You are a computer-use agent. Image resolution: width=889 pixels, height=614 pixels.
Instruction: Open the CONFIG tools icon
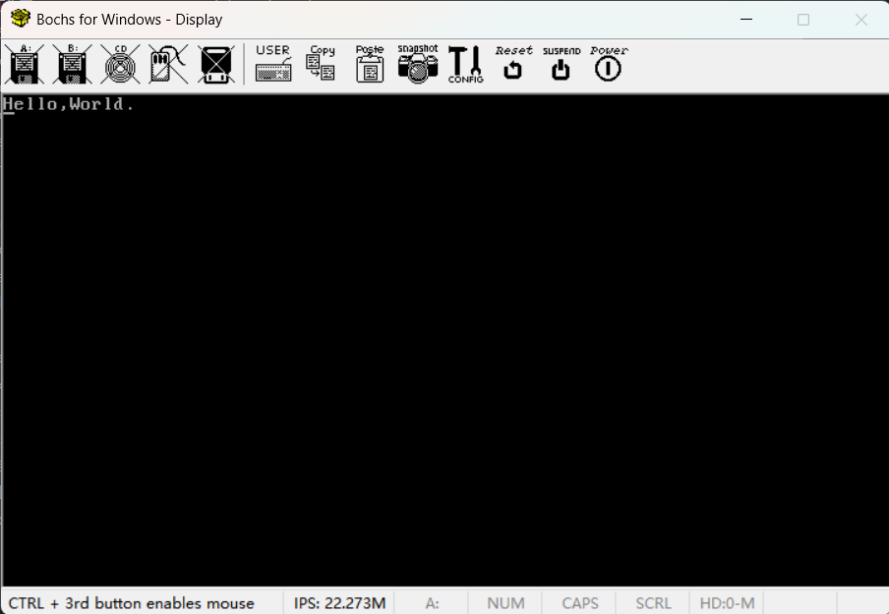(465, 64)
